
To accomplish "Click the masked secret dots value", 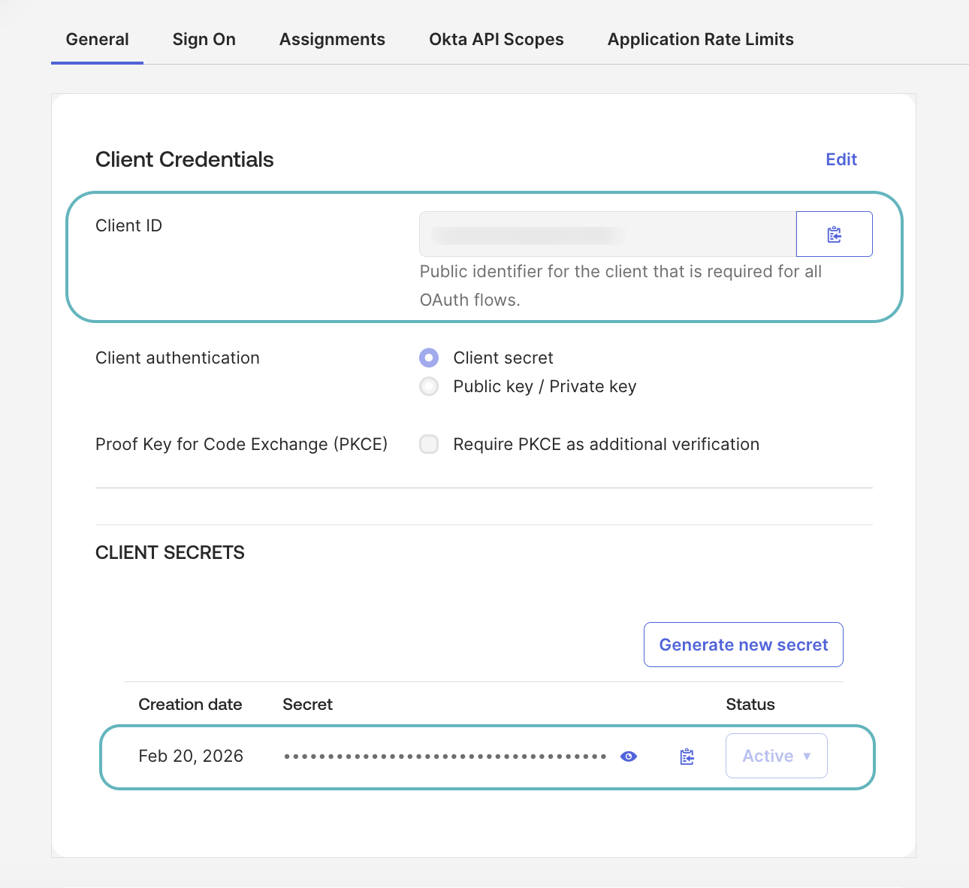I will [x=443, y=756].
